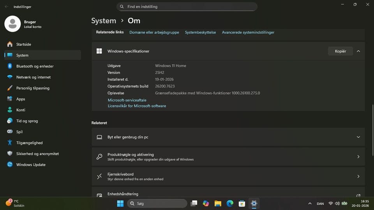
Task: Open Sikkerhed og anonymitet settings
Action: coord(37,154)
